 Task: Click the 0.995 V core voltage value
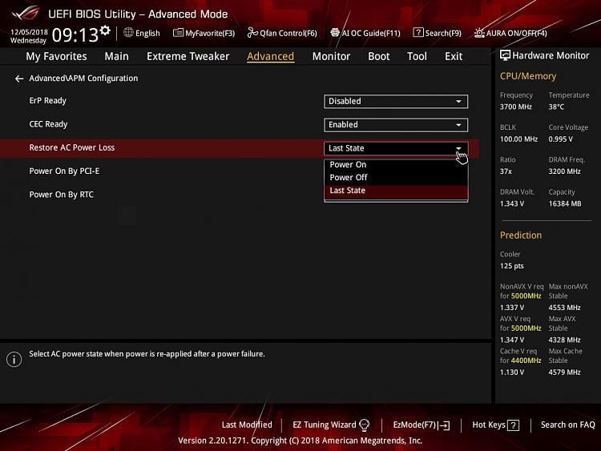click(x=560, y=139)
